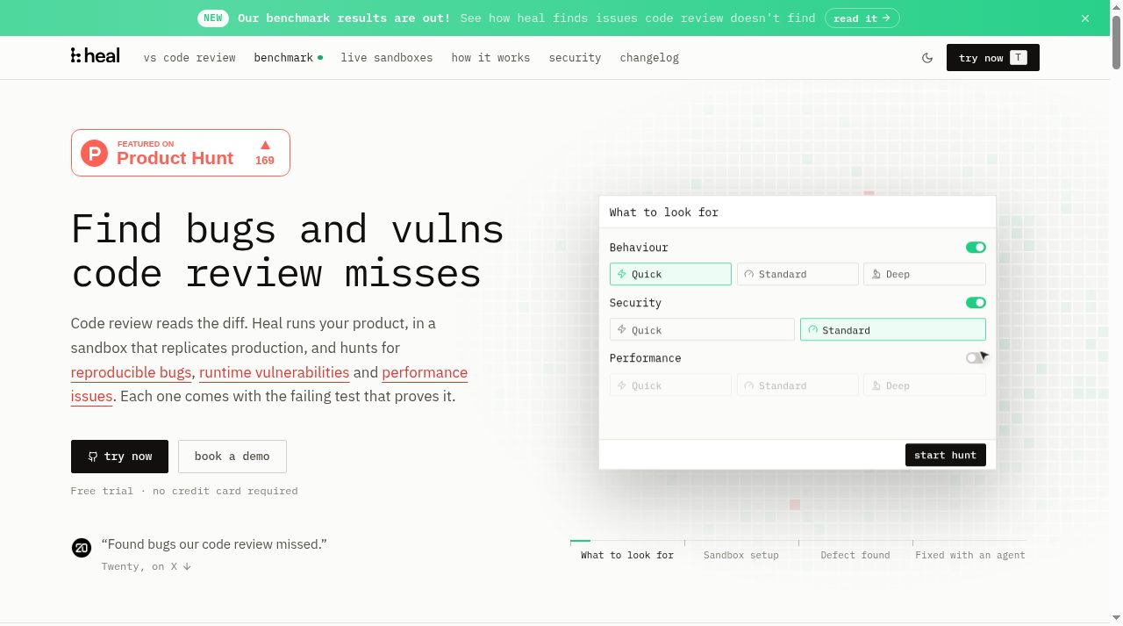Open the security nav item
The height and width of the screenshot is (626, 1123).
click(x=575, y=58)
